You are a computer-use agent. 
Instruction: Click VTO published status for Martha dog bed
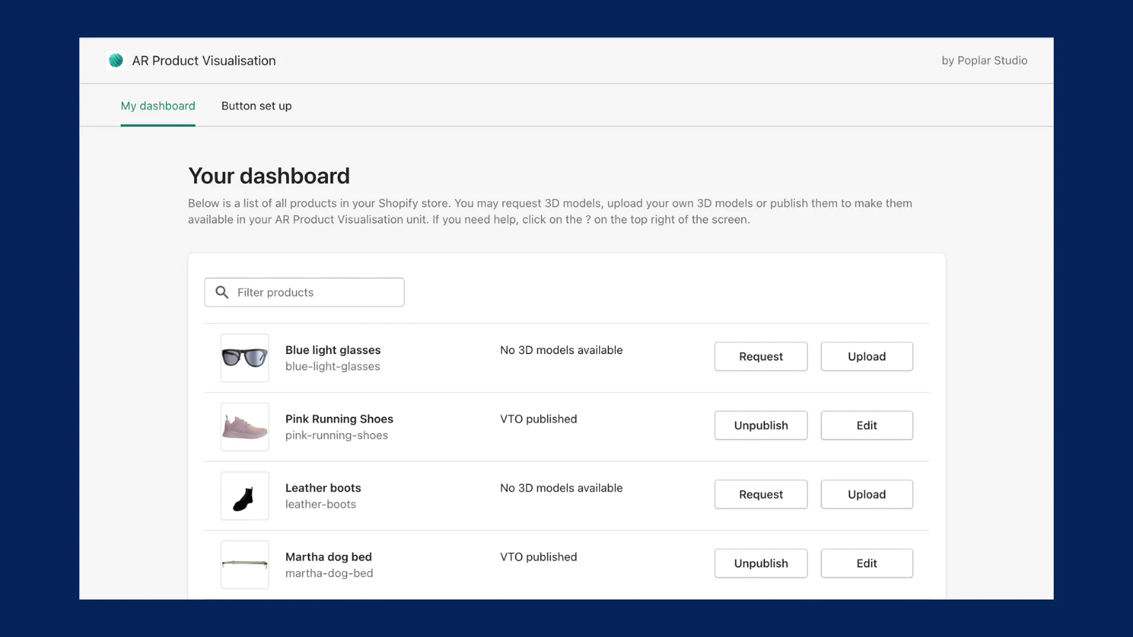coord(538,557)
